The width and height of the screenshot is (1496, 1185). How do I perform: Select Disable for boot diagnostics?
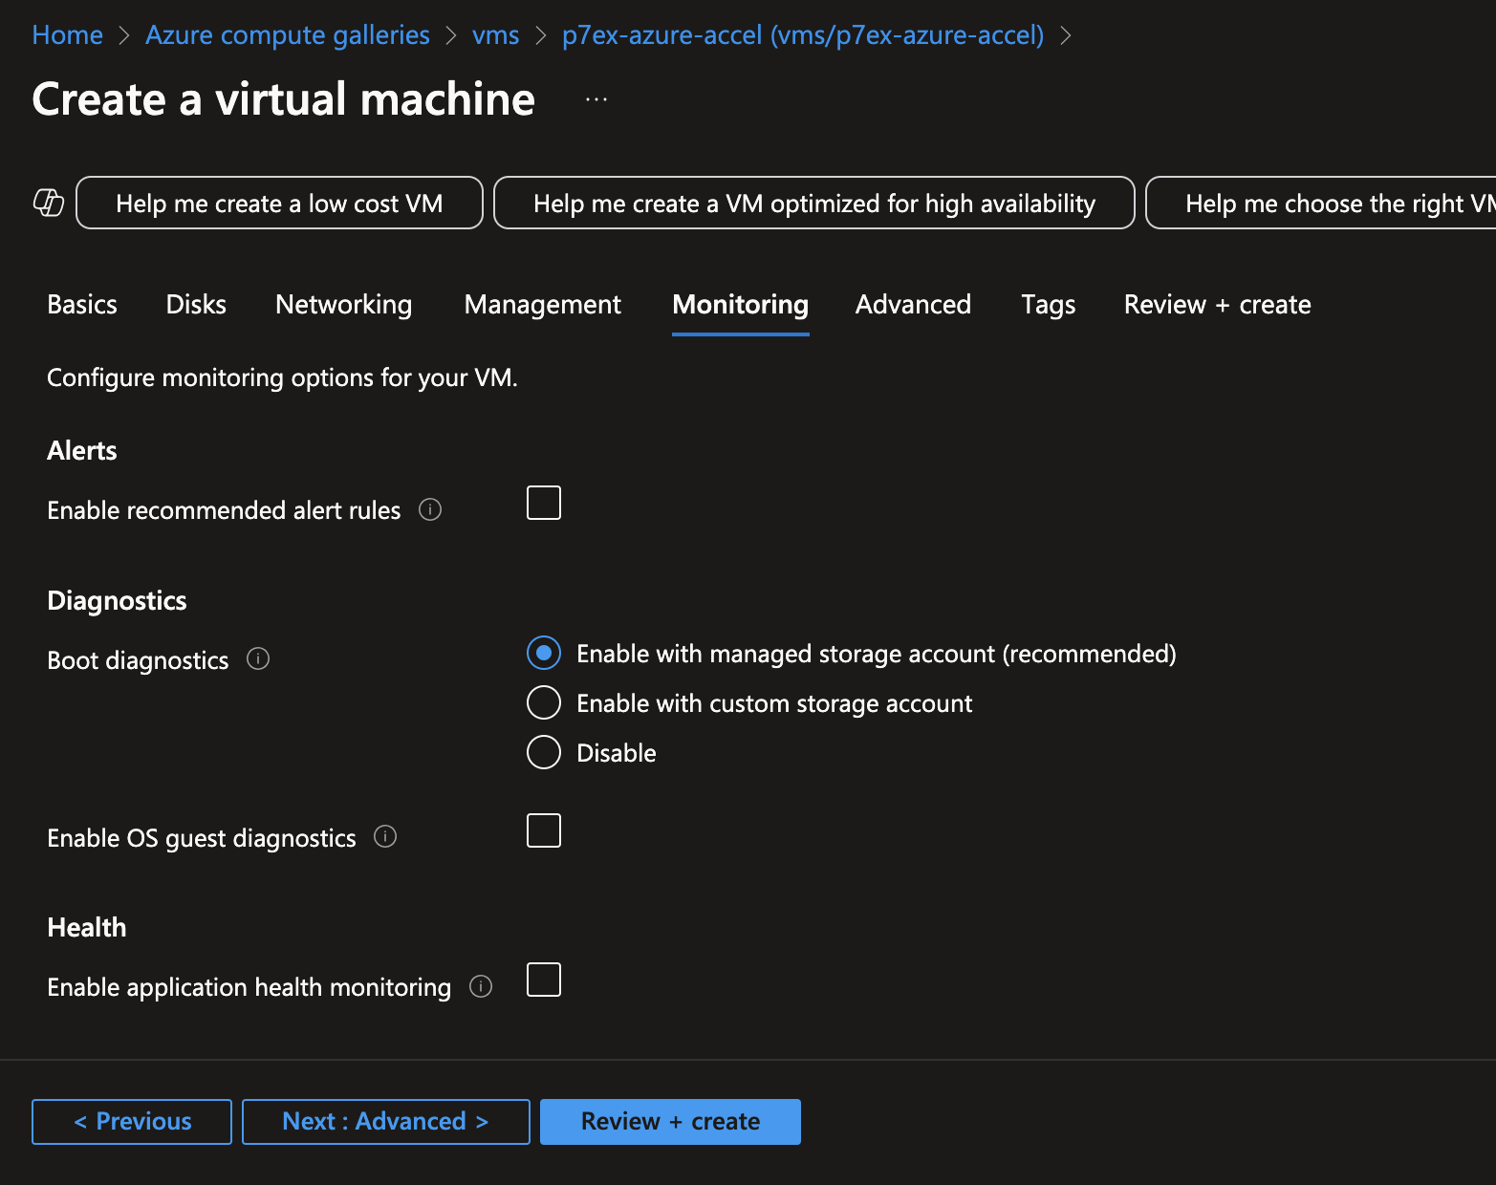pos(544,753)
